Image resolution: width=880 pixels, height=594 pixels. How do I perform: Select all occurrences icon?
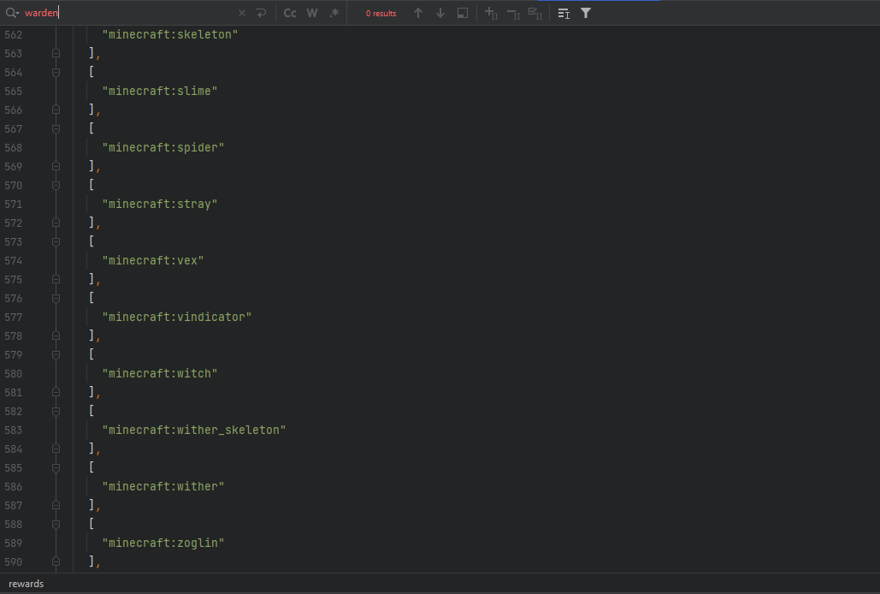click(534, 13)
